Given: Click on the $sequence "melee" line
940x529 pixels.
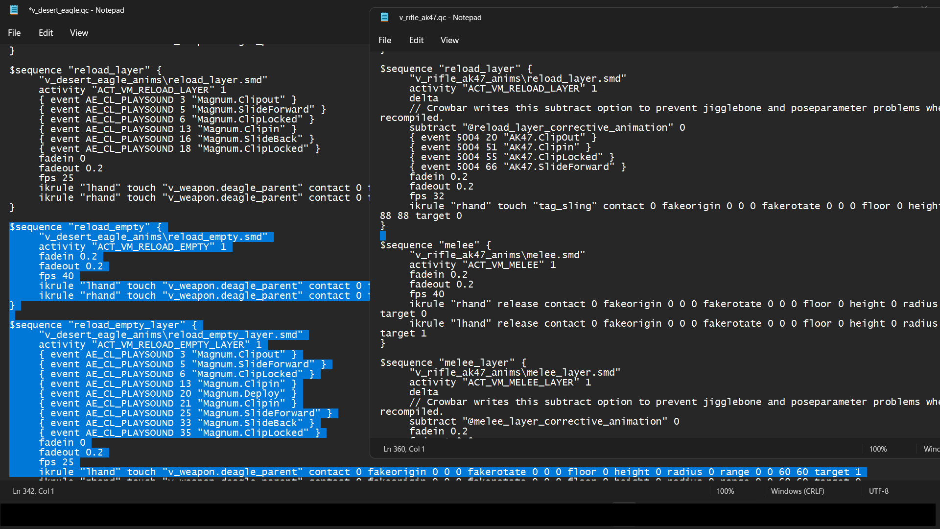Looking at the screenshot, I should pyautogui.click(x=435, y=245).
